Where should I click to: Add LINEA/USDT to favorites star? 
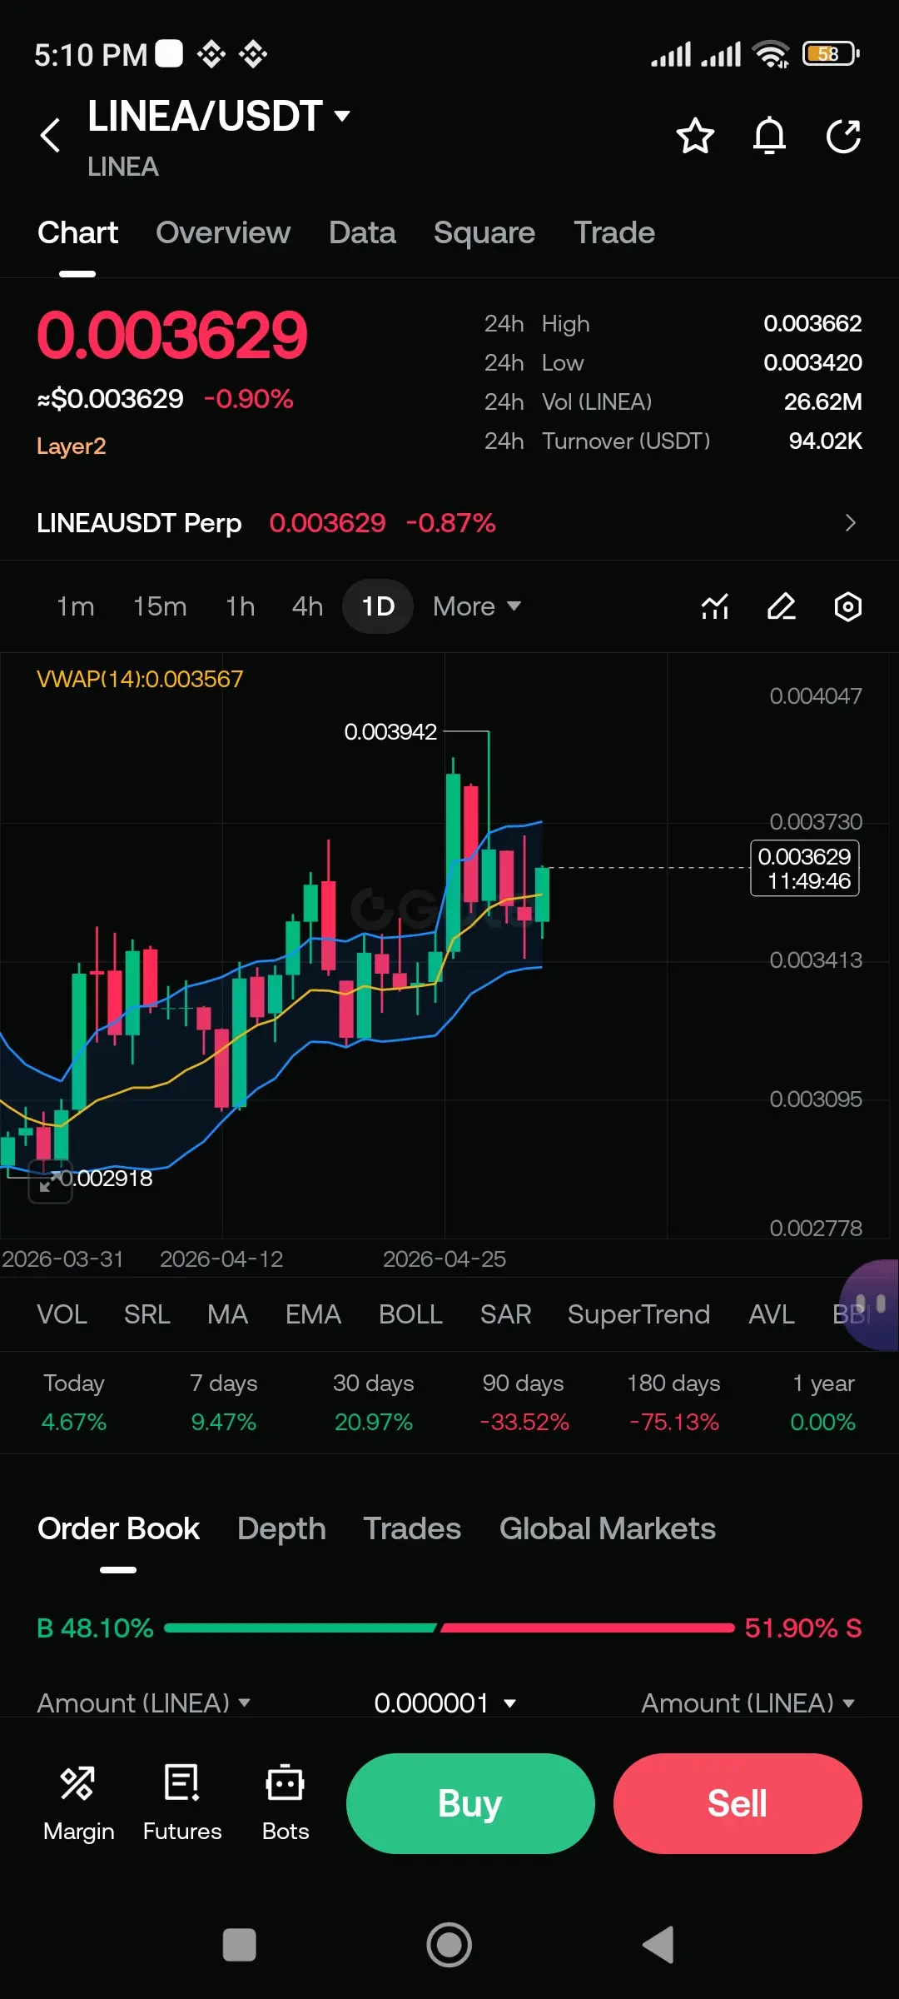click(x=695, y=136)
